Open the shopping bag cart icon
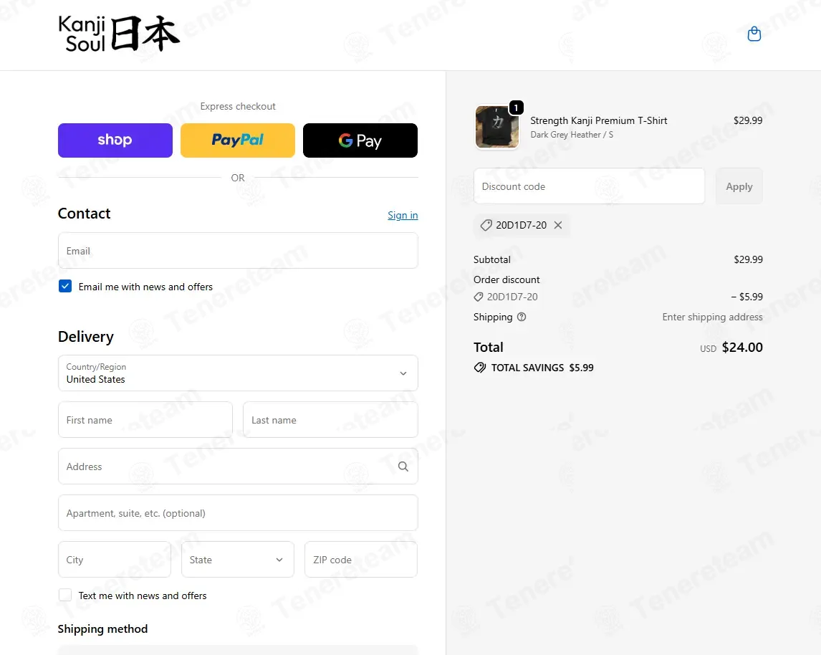Viewport: 821px width, 655px height. [754, 34]
